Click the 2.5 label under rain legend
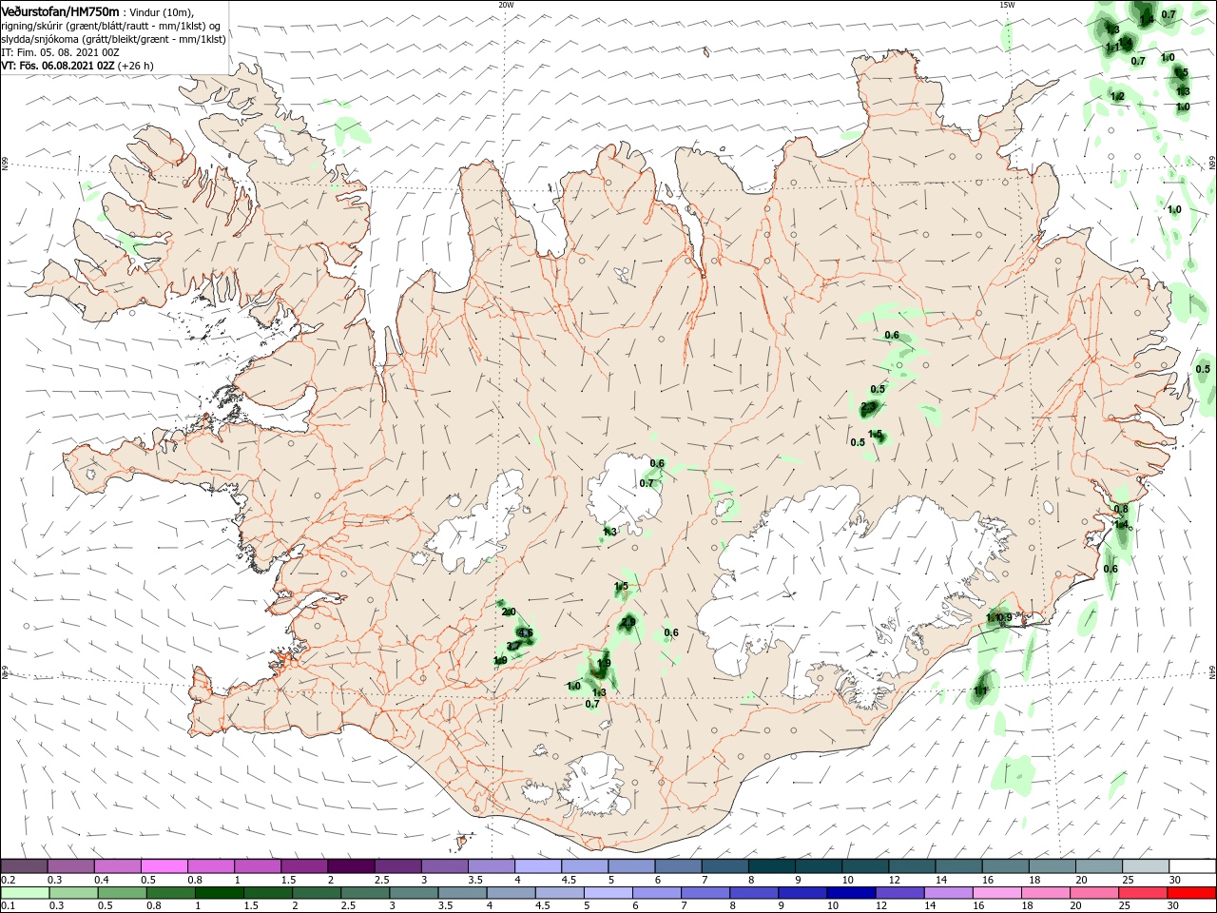Screen dimensions: 1217x913 click(347, 906)
